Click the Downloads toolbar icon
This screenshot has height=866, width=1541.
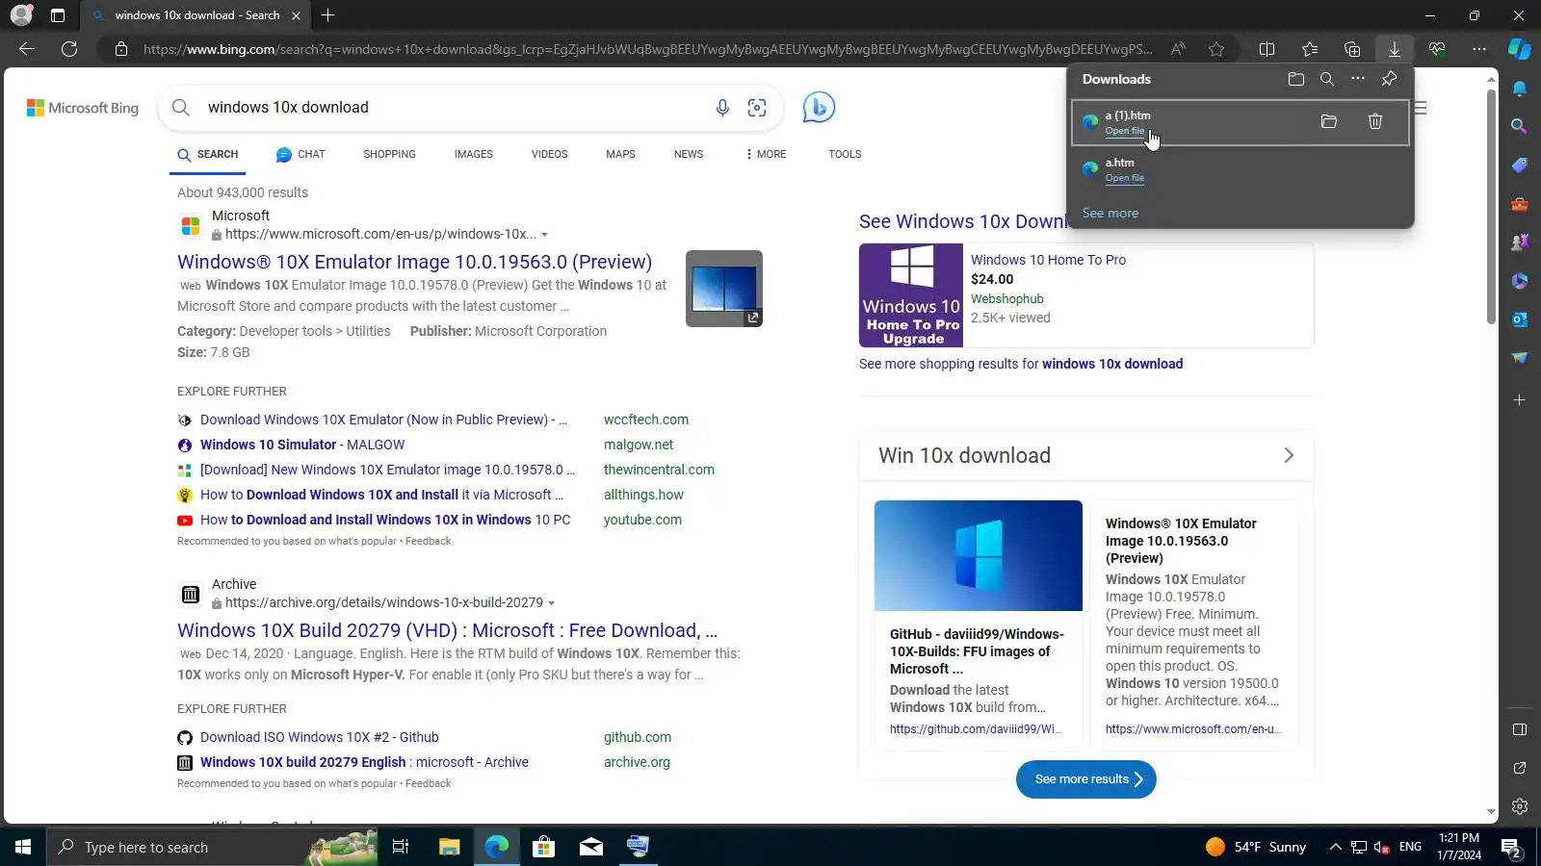(1395, 49)
